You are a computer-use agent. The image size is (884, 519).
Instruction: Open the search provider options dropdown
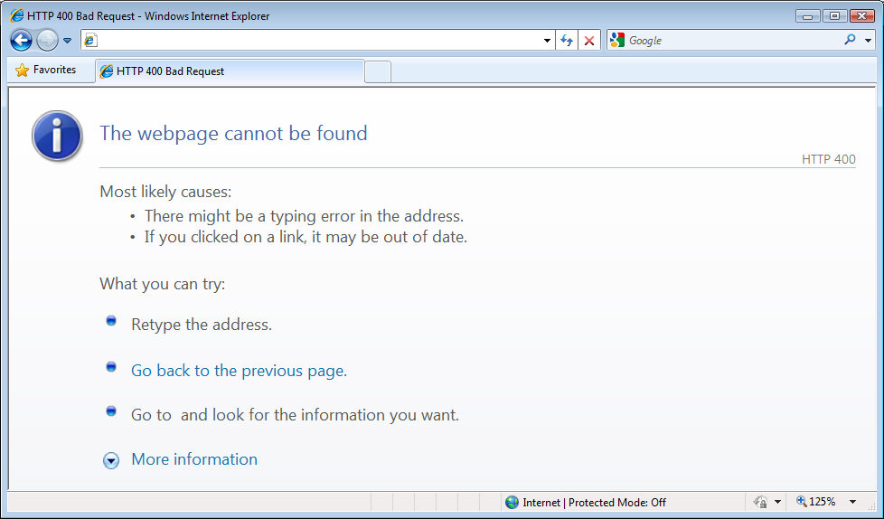pos(868,41)
